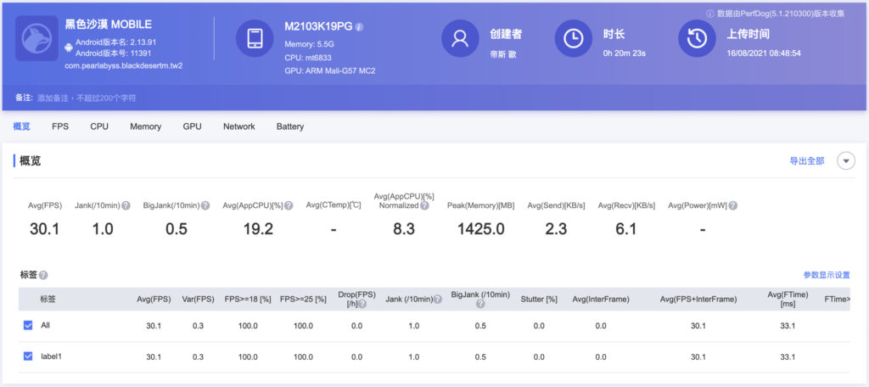Image resolution: width=869 pixels, height=387 pixels.
Task: Click the package name com.pearlabyss.blackdesertm.tw2
Action: (x=124, y=65)
